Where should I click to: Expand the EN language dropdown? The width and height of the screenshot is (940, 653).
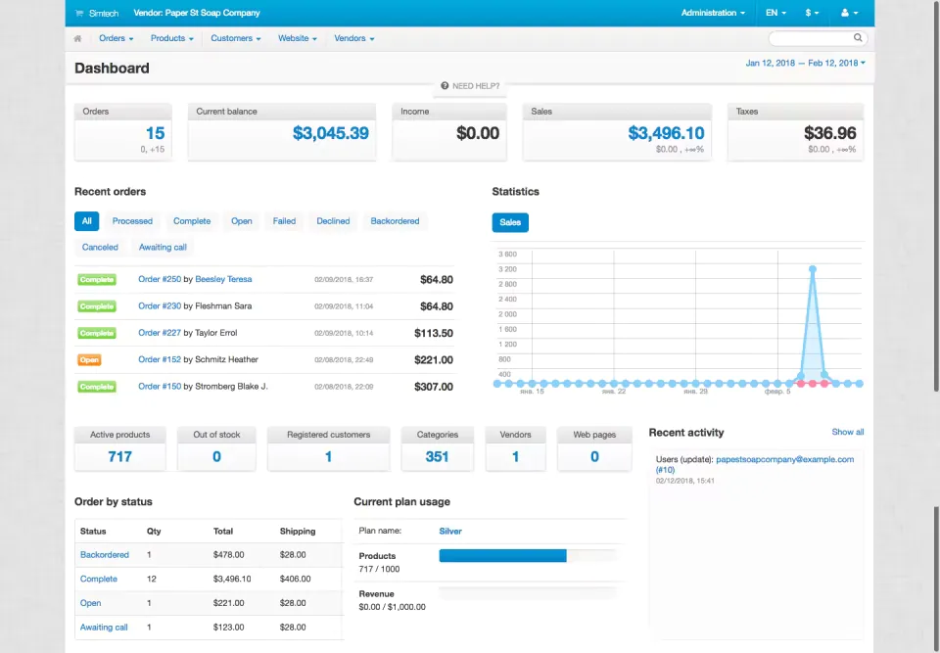(x=775, y=14)
